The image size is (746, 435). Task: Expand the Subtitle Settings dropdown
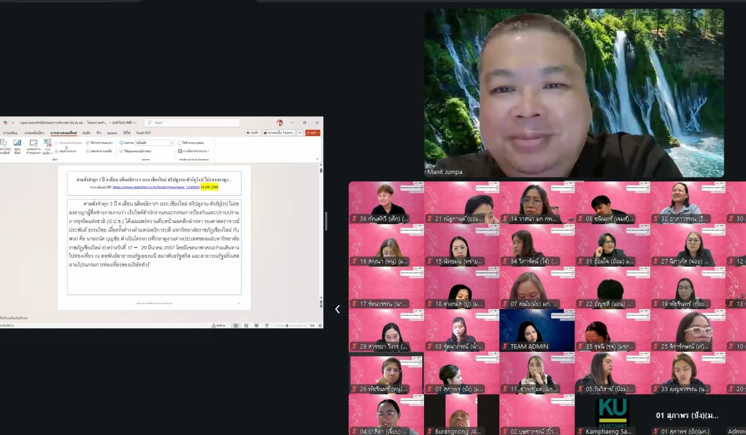(x=194, y=151)
